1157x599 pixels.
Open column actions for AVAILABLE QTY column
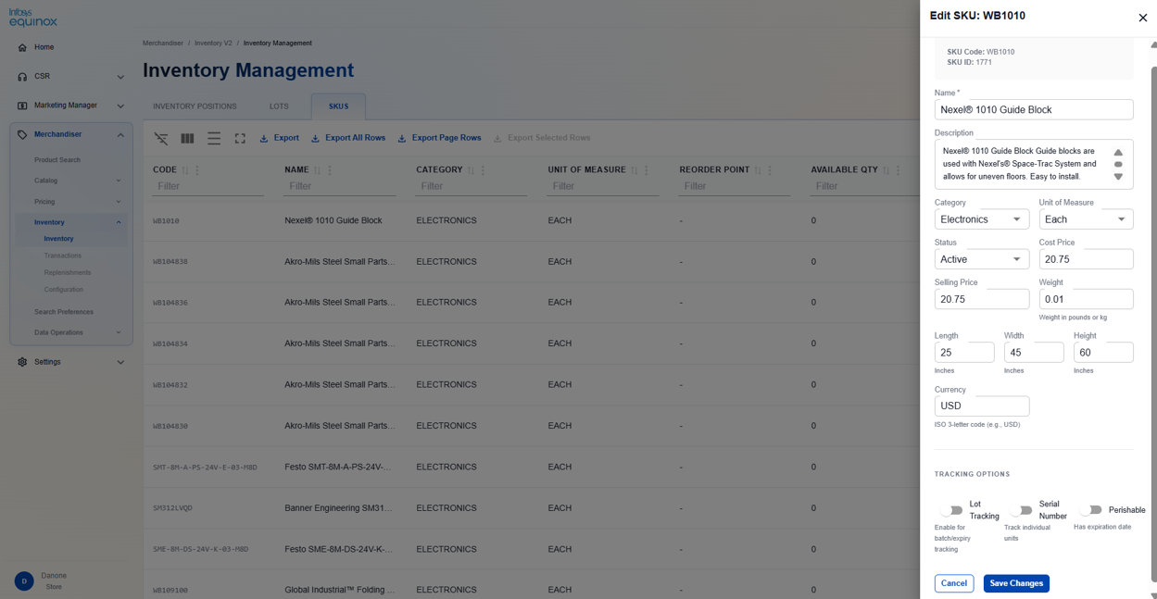(898, 170)
